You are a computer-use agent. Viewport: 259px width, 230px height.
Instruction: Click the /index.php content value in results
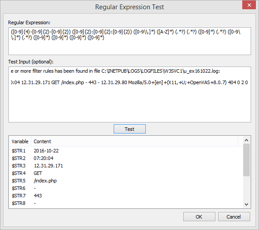coord(45,181)
